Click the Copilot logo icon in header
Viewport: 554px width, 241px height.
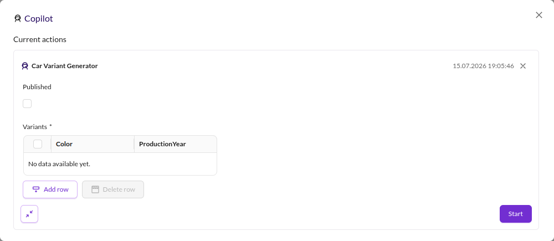[18, 18]
